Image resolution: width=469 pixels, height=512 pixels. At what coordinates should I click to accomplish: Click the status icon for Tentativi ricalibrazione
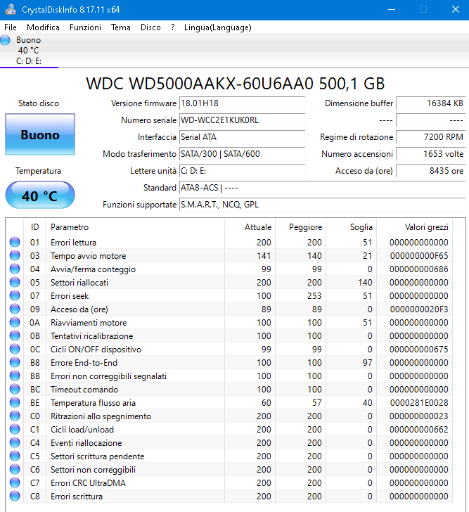pos(15,335)
